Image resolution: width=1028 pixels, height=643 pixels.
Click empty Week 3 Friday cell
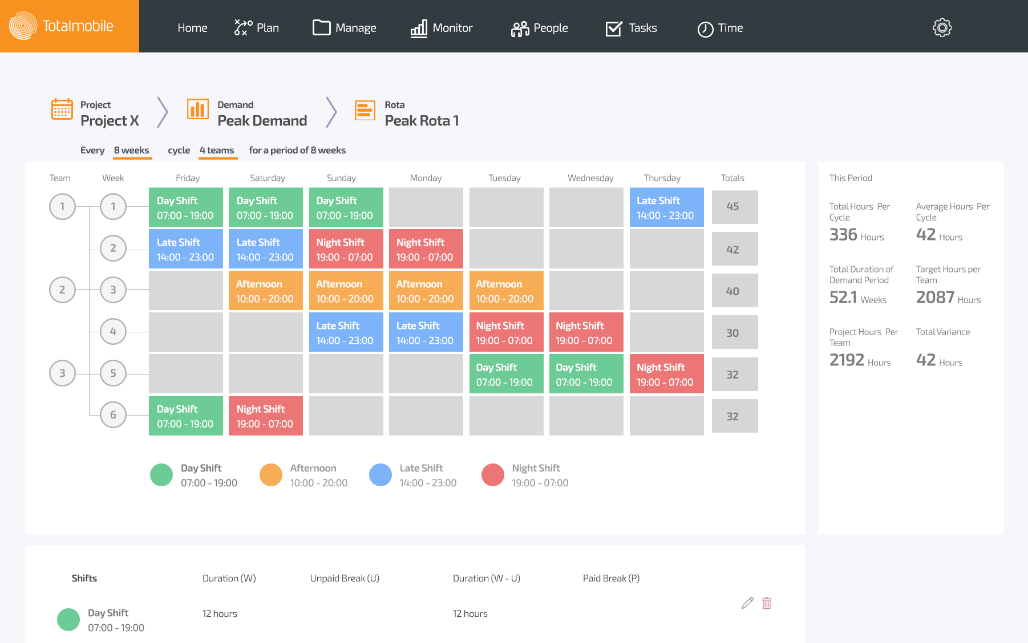point(186,291)
